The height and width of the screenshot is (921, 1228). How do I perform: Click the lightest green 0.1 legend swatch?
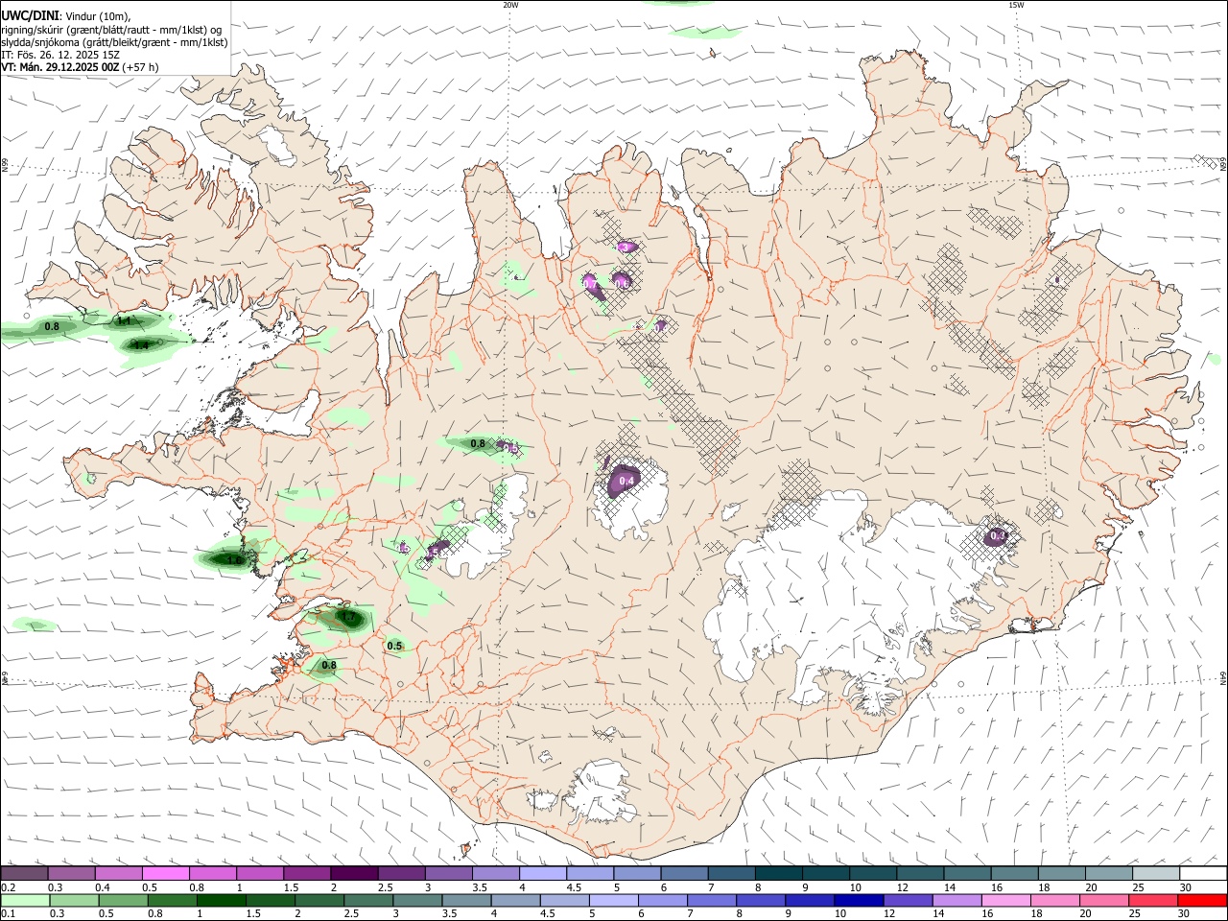pyautogui.click(x=24, y=901)
